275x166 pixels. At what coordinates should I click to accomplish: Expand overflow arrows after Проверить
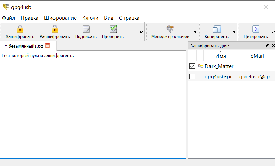pyautogui.click(x=141, y=32)
